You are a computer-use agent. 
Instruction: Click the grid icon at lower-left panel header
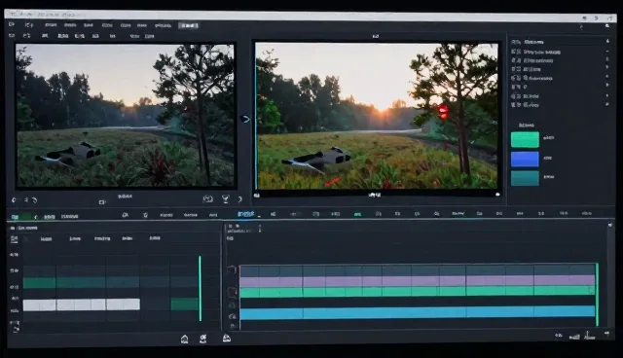pyautogui.click(x=15, y=239)
